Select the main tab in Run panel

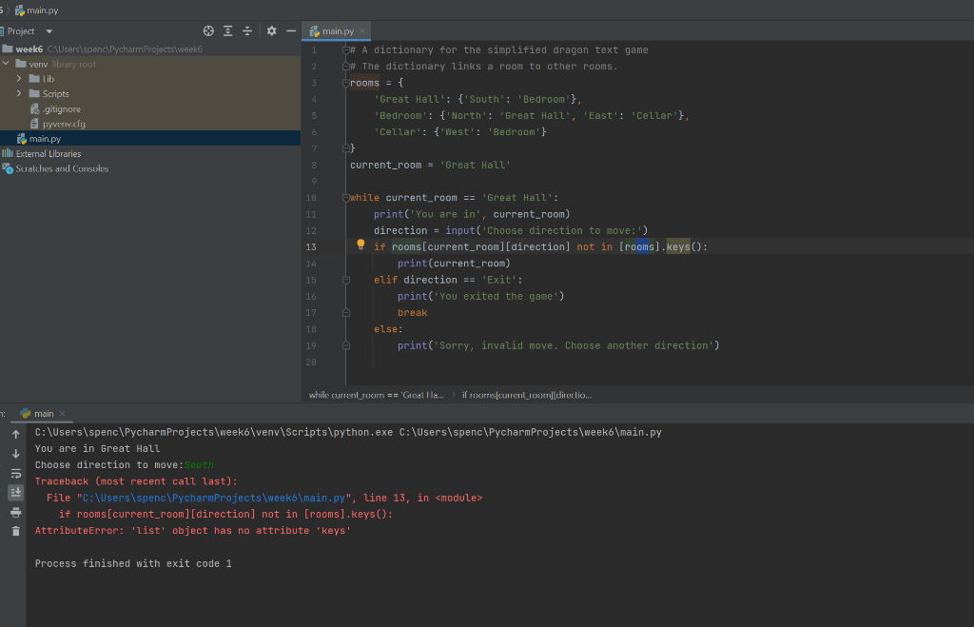pyautogui.click(x=43, y=414)
